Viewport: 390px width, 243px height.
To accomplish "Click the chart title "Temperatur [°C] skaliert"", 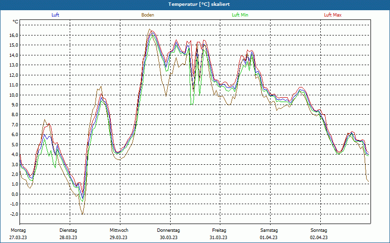I will pos(195,4).
